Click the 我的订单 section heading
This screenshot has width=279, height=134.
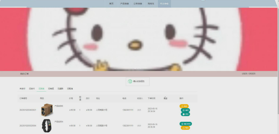(x=24, y=74)
